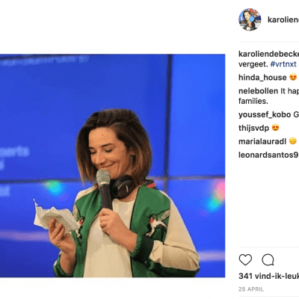The image size is (299, 299).
Task: Click the photo of woman with microphone
Action: 112,166
